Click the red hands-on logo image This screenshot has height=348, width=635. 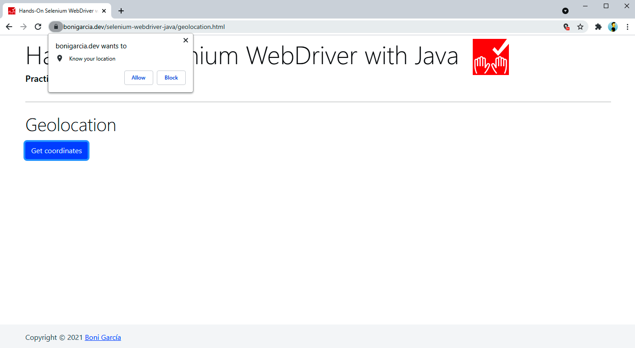coord(490,57)
